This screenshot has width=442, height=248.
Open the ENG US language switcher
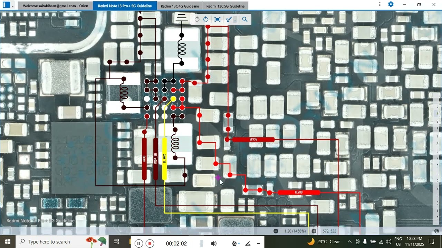398,241
